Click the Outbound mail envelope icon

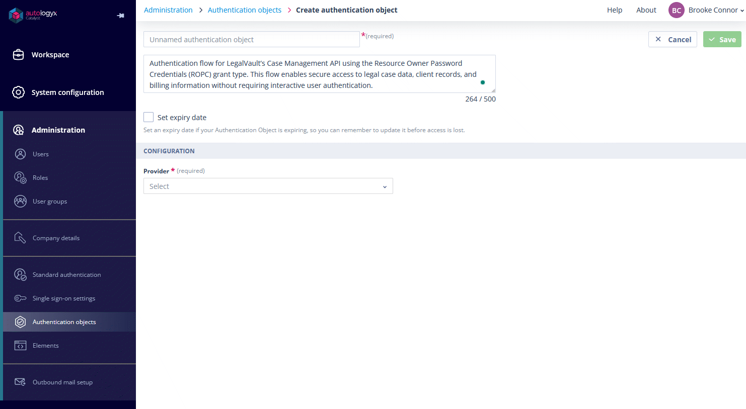[x=20, y=382]
